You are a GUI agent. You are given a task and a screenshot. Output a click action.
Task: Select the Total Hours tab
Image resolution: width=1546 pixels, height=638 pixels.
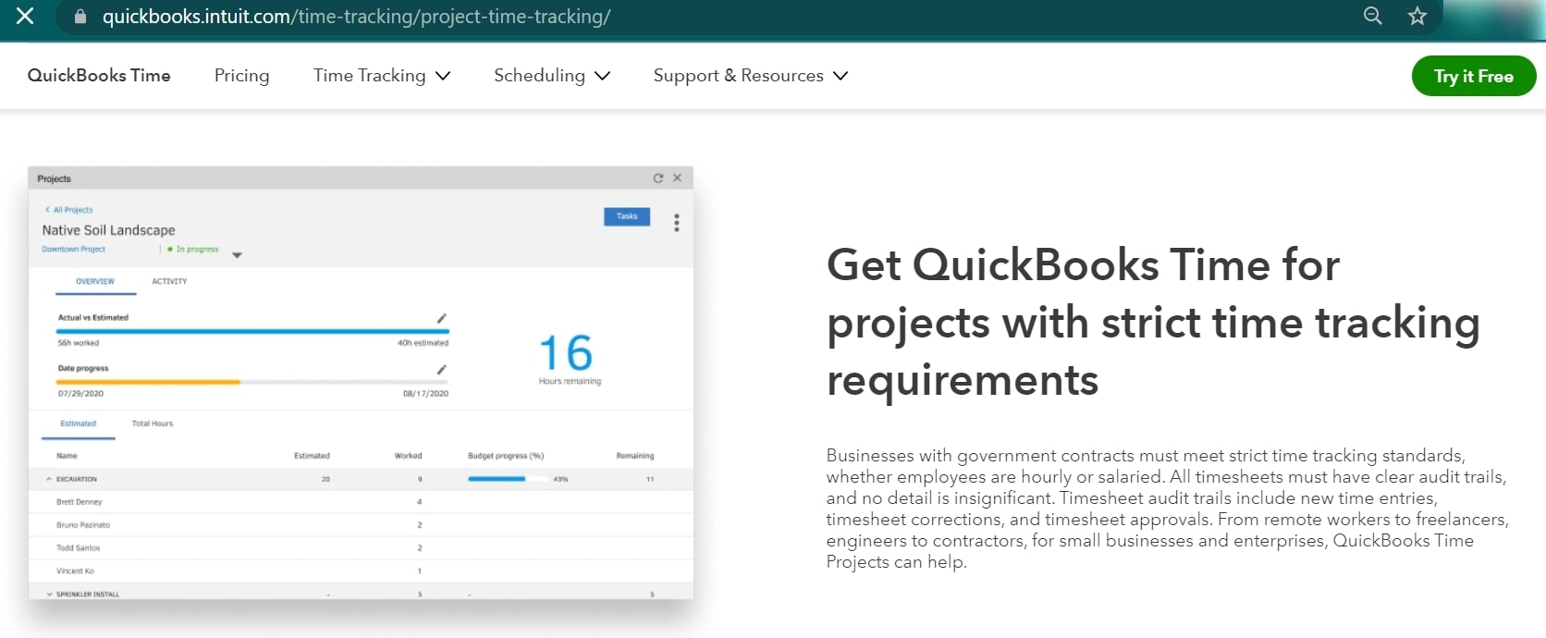click(x=153, y=423)
